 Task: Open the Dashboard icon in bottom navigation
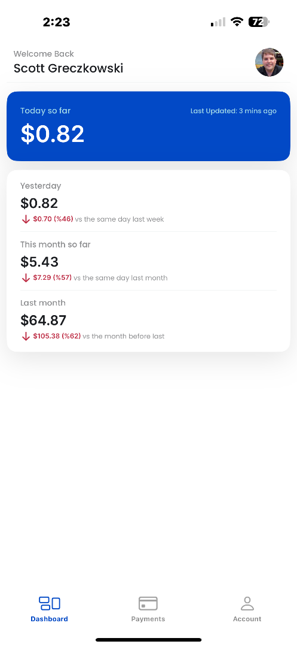click(50, 603)
